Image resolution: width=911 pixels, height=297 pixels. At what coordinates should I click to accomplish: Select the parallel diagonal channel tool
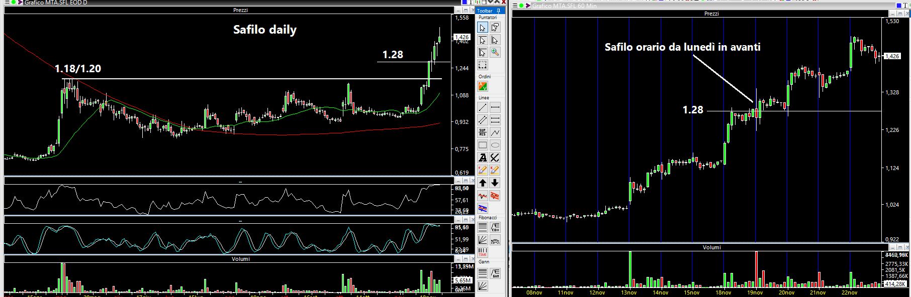[483, 120]
